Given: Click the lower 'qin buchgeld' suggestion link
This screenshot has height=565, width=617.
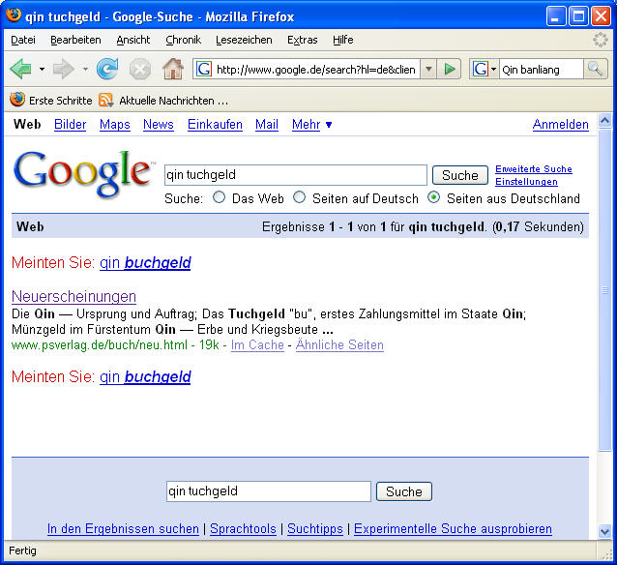Looking at the screenshot, I should coord(145,376).
